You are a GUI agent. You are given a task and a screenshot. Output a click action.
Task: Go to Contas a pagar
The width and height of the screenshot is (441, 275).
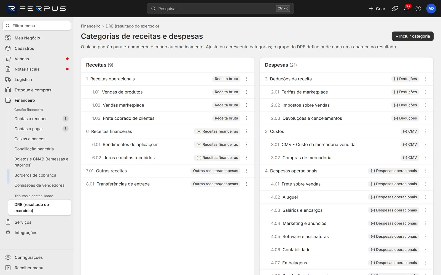click(x=40, y=129)
